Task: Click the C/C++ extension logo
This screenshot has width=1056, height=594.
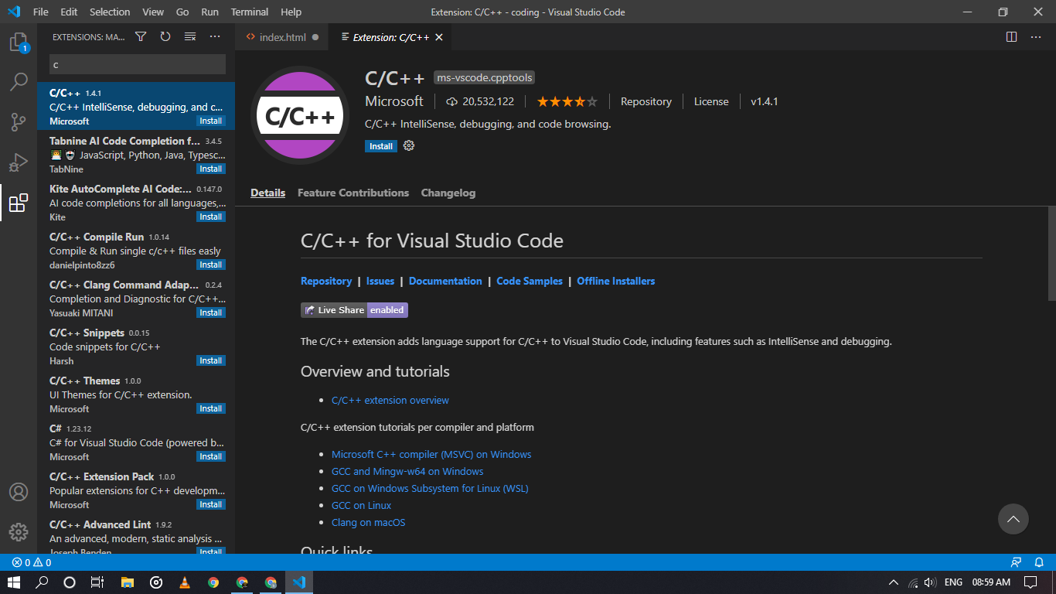Action: (300, 115)
